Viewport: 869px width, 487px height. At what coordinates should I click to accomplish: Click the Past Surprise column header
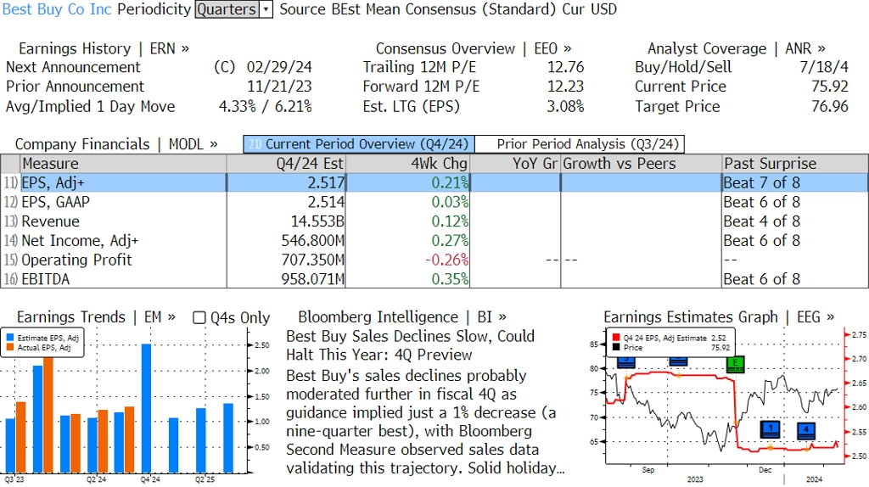pos(795,164)
